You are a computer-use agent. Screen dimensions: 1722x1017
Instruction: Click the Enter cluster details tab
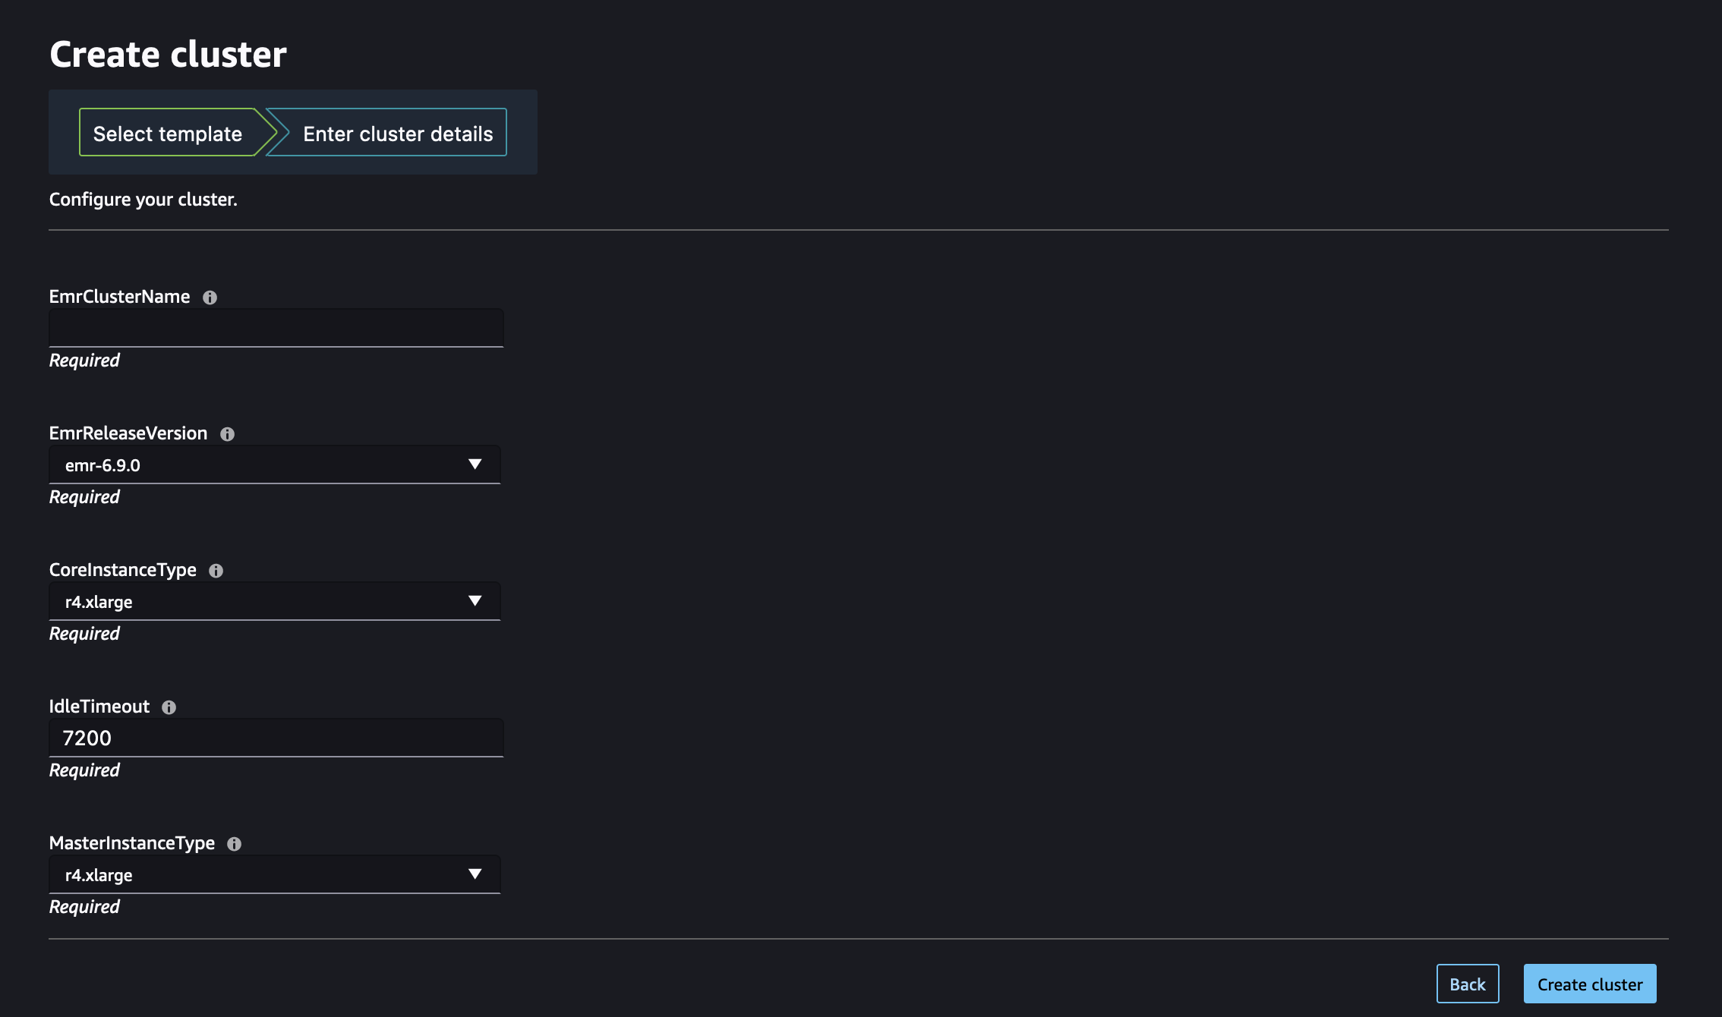coord(397,131)
